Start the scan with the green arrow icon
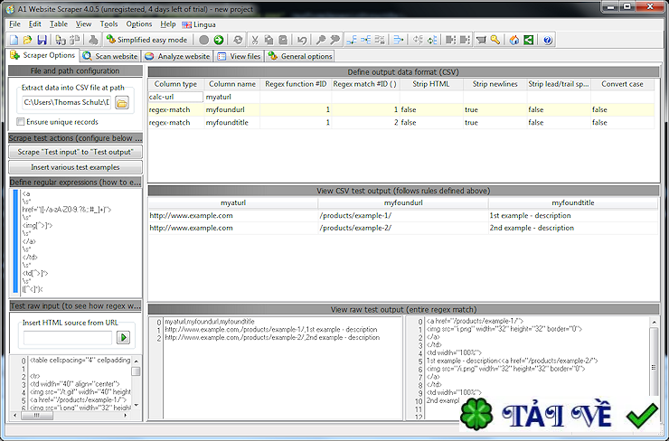Screen dimensions: 669x441 click(219, 40)
